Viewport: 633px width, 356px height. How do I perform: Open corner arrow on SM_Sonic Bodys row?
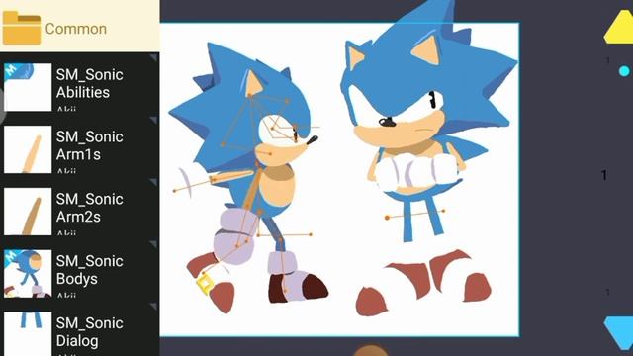coord(154,244)
